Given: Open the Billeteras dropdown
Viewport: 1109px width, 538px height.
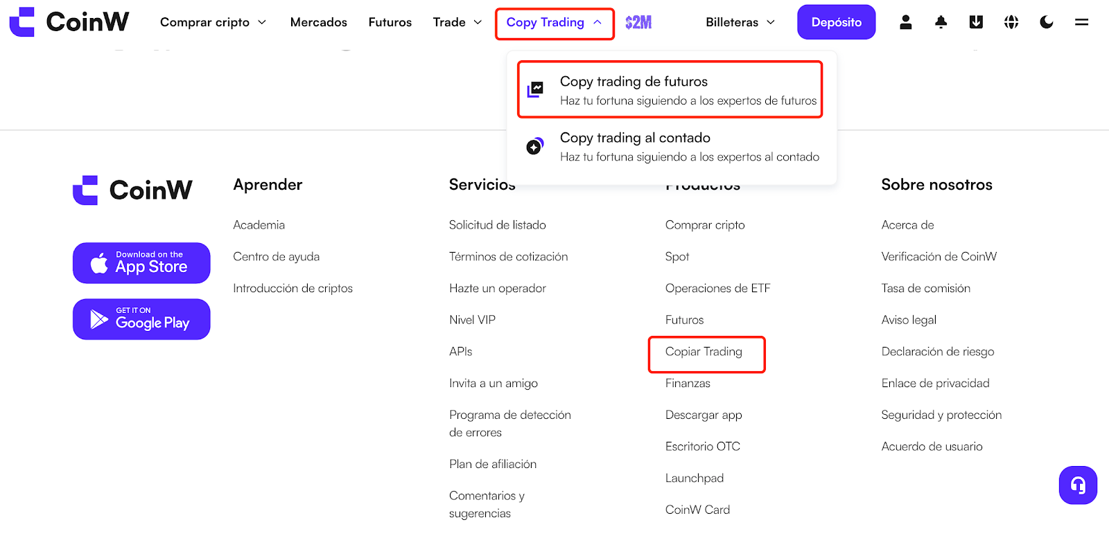Looking at the screenshot, I should click(x=740, y=22).
